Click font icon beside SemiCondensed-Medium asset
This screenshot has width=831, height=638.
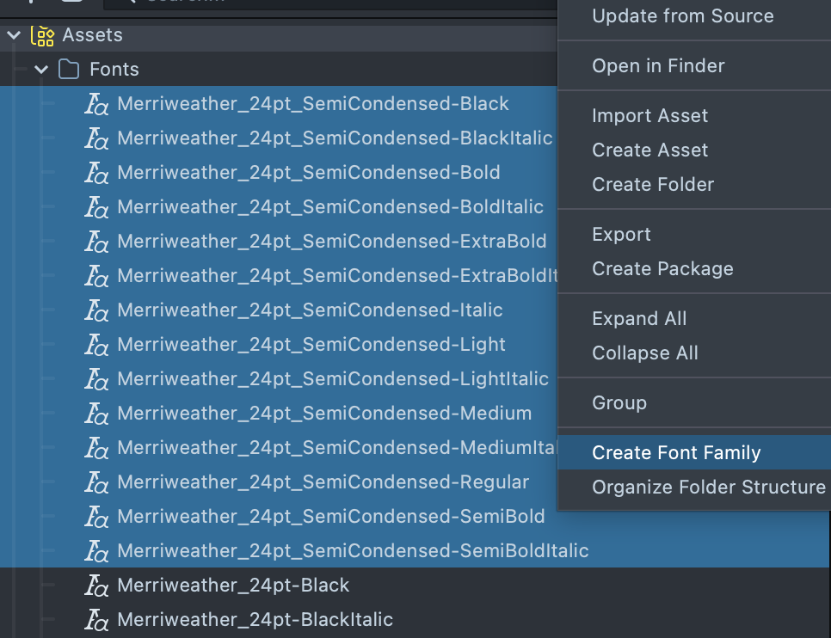pyautogui.click(x=96, y=414)
